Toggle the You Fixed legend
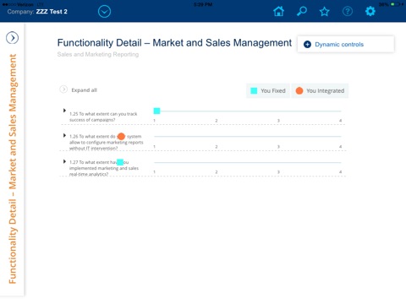Viewport: 406px width, 304px height. pos(268,90)
